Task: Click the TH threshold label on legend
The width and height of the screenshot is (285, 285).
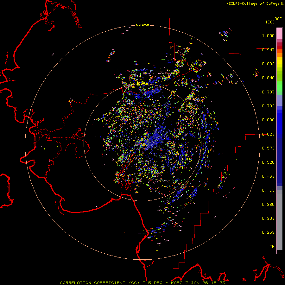Action: (272, 247)
